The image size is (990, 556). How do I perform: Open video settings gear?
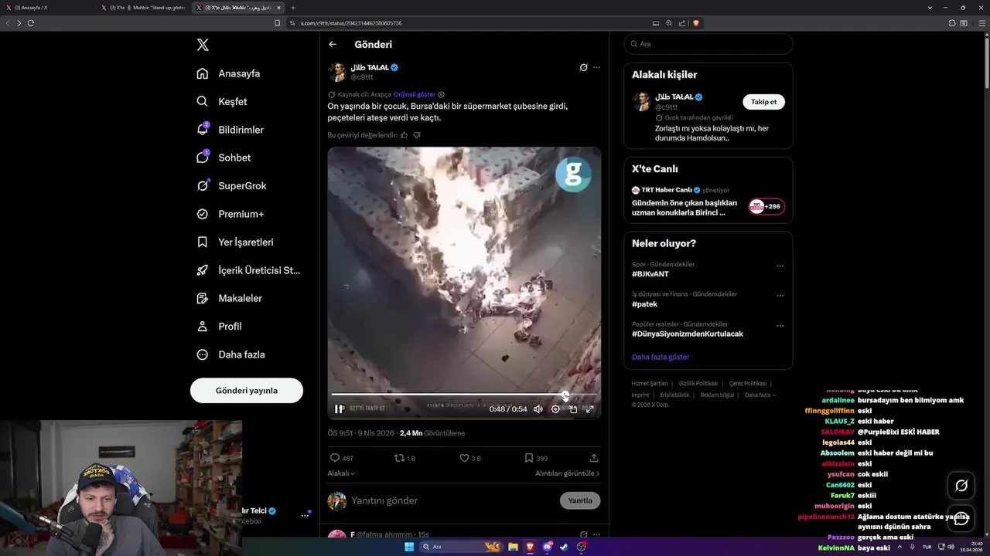click(x=555, y=409)
